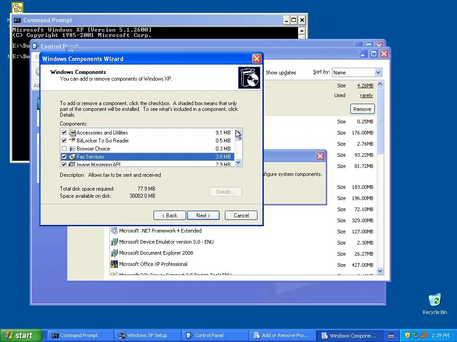The image size is (457, 342).
Task: Click the .NET Framework 4 Extended icon
Action: pos(114,231)
